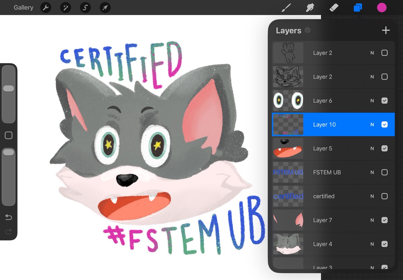Viewport: 403px width, 280px height.
Task: Hide Layer 6 eyes layer
Action: pyautogui.click(x=385, y=100)
